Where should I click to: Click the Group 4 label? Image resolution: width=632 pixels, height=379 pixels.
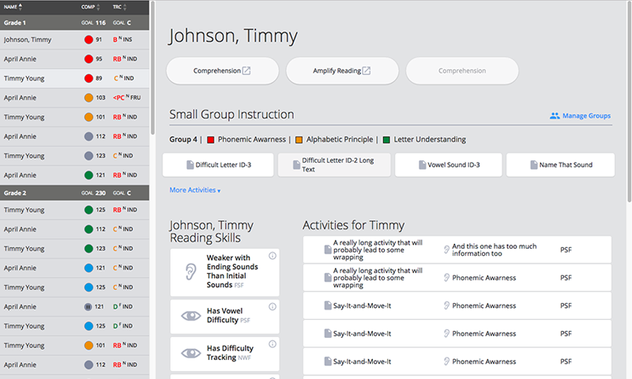pos(183,139)
